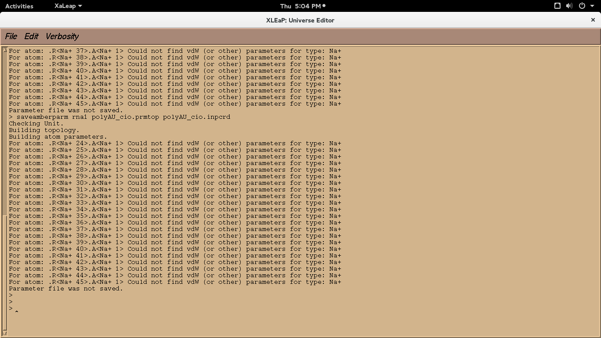Expand the system menu dropdown arrow
The image size is (601, 338).
point(592,6)
